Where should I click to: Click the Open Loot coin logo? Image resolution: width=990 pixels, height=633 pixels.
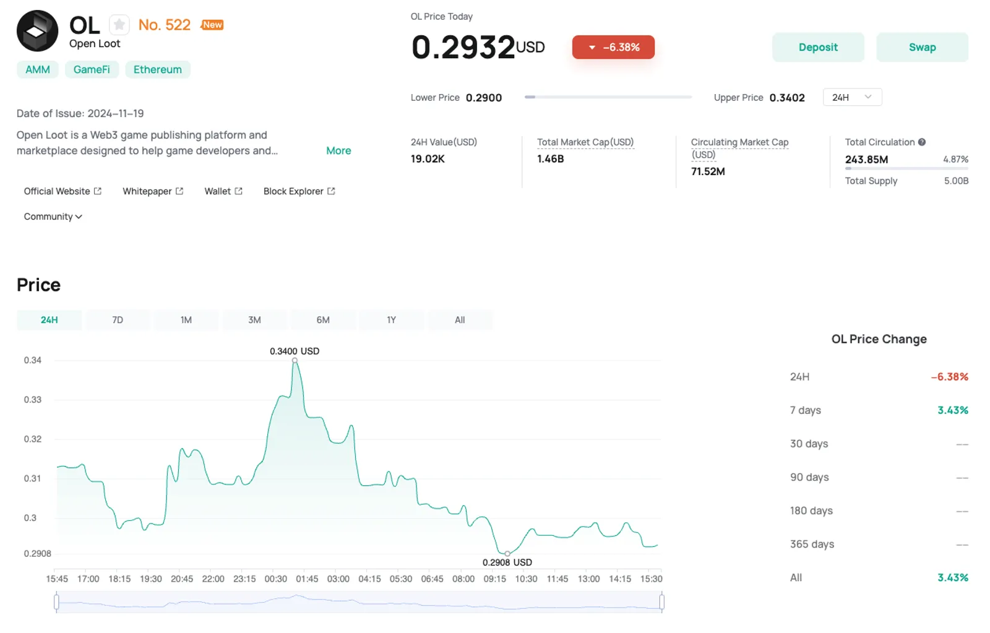coord(37,31)
